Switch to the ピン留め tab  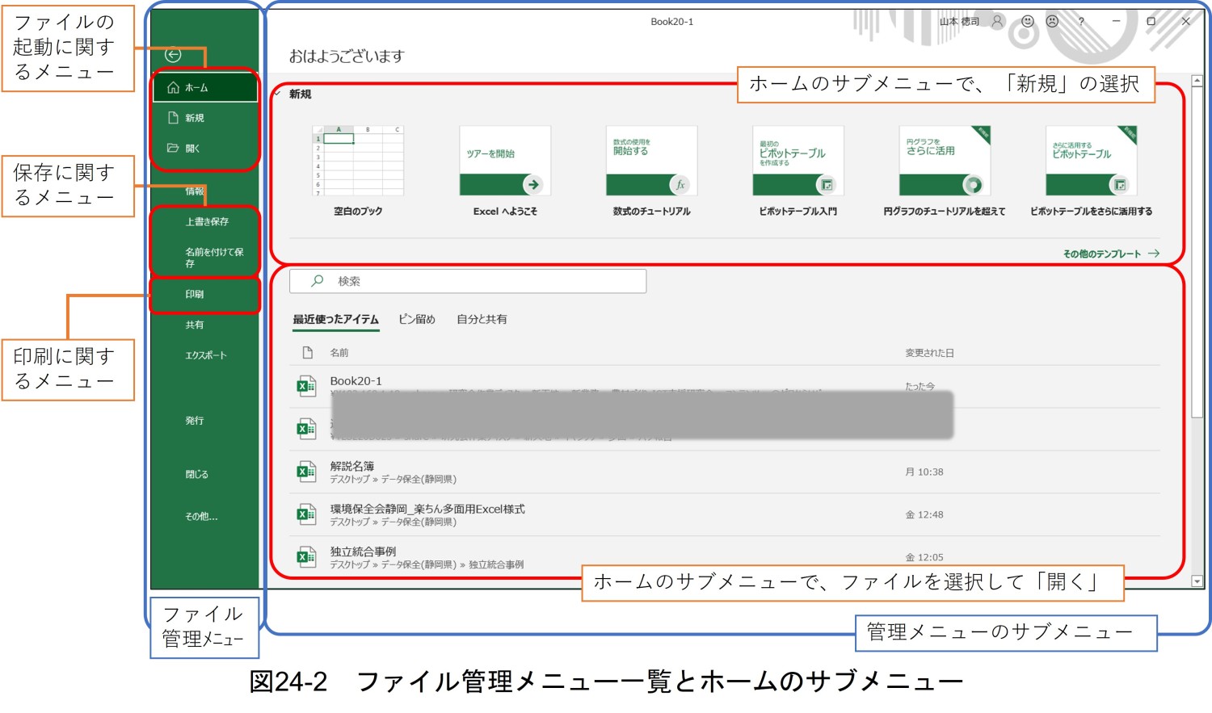417,319
